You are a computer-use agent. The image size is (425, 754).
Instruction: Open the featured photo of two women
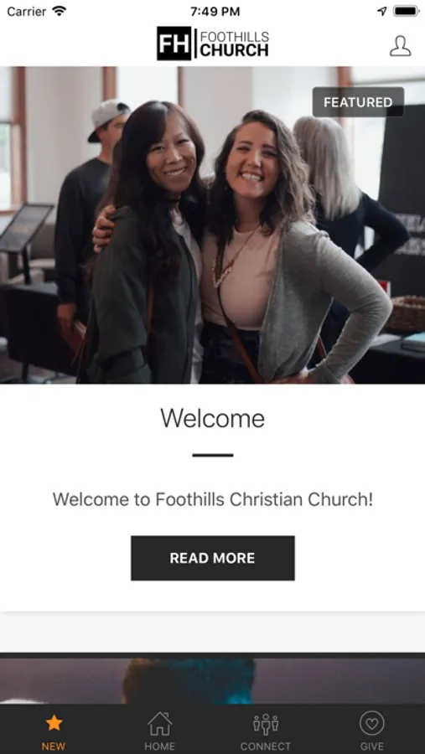click(x=213, y=225)
